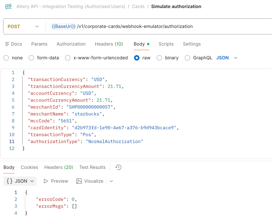Click the Visualize image icon

[79, 181]
